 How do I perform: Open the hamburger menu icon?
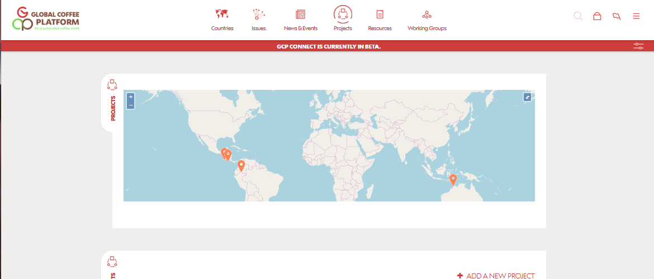tap(636, 16)
